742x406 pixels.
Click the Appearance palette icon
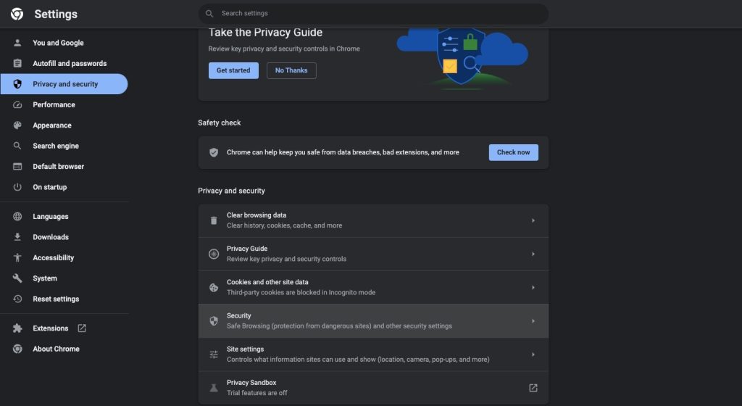17,125
